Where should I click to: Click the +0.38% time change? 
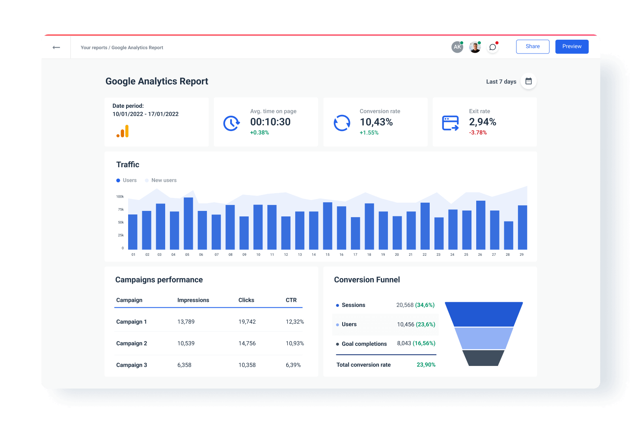click(x=259, y=133)
